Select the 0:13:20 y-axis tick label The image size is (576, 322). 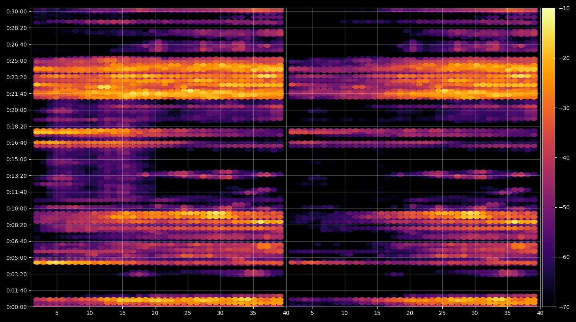[x=17, y=176]
